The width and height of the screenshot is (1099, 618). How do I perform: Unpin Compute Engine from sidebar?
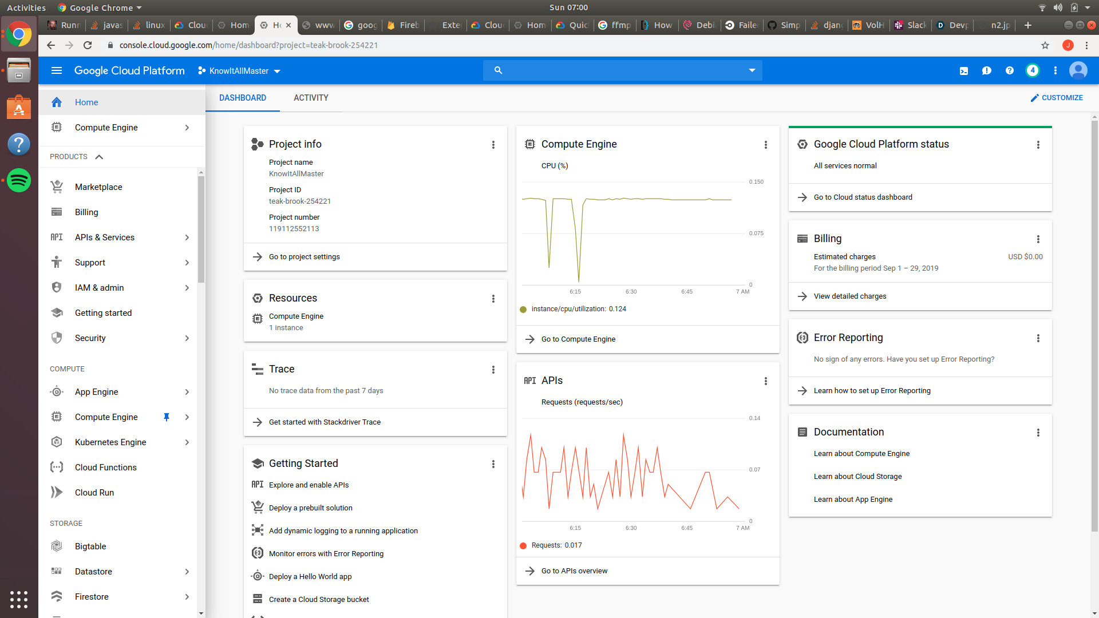(167, 417)
